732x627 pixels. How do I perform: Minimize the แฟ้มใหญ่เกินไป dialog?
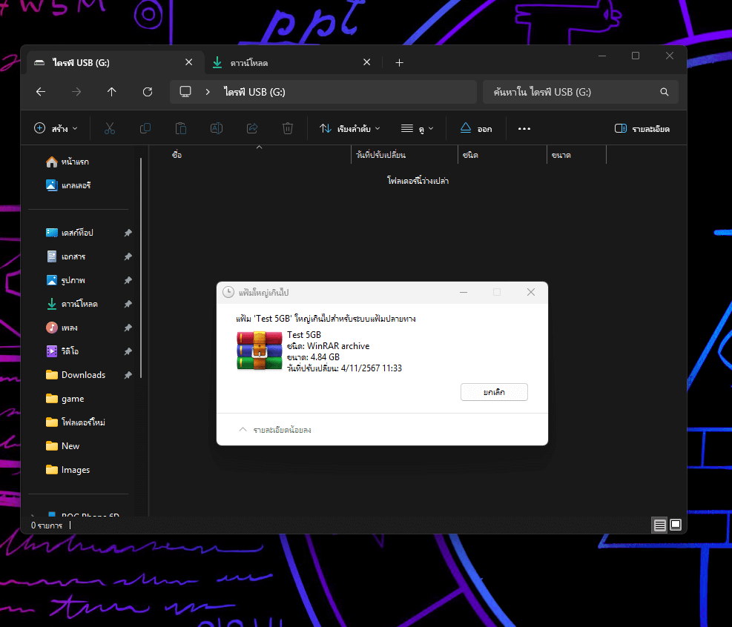tap(464, 292)
